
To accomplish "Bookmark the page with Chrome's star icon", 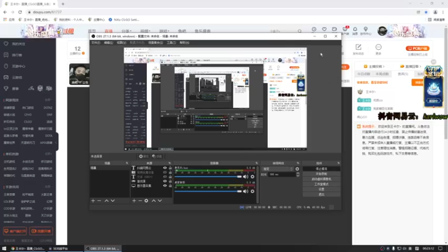I will point(426,12).
